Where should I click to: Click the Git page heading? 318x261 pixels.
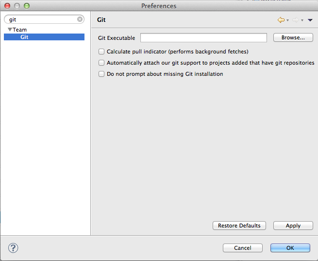(101, 20)
